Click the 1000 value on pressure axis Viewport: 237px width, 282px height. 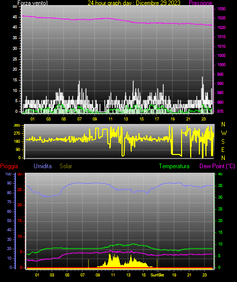click(x=221, y=65)
